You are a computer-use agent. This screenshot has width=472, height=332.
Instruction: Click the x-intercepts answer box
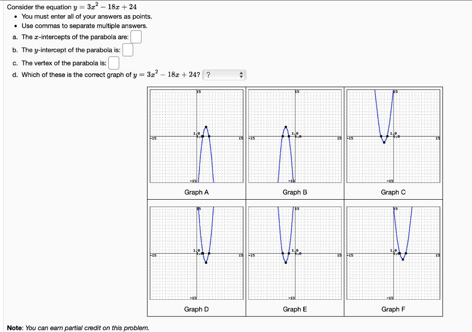136,36
